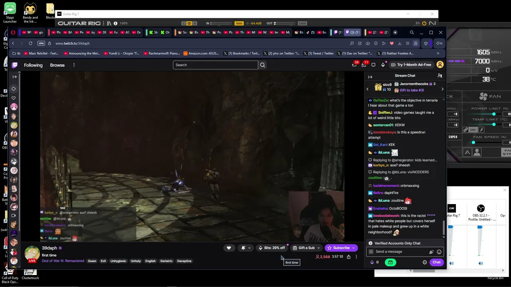Open the God of War III: Remastered link

(63, 261)
